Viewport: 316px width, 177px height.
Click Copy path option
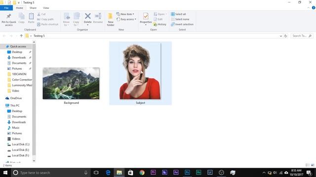(45, 19)
